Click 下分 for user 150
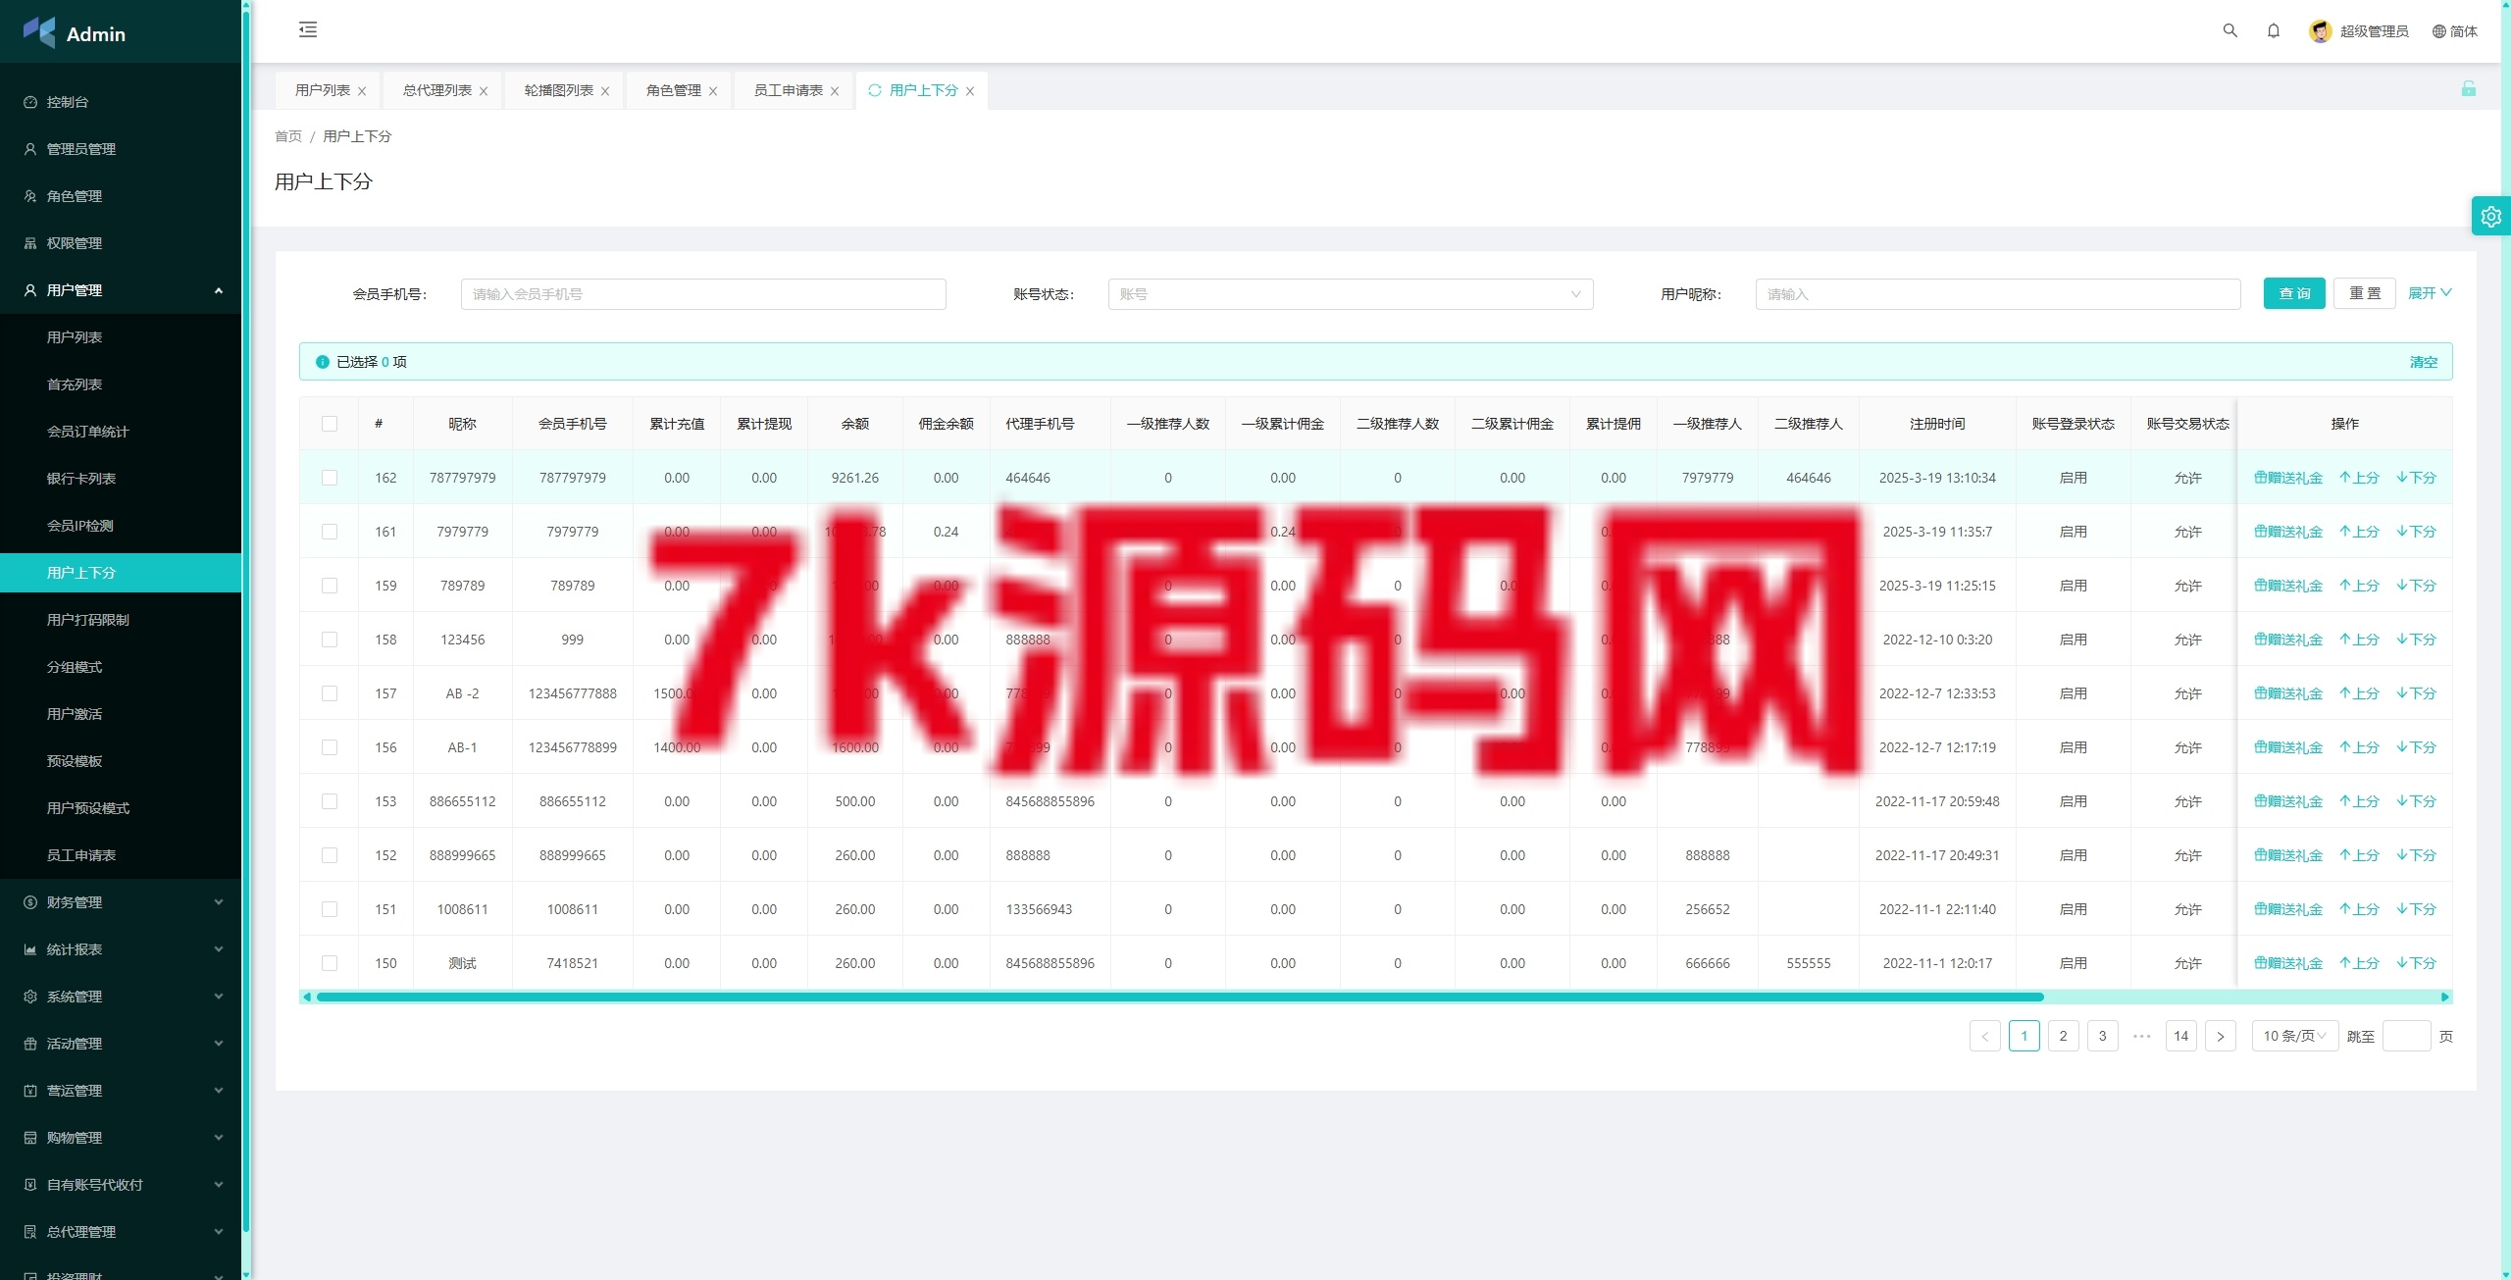 coord(2416,963)
